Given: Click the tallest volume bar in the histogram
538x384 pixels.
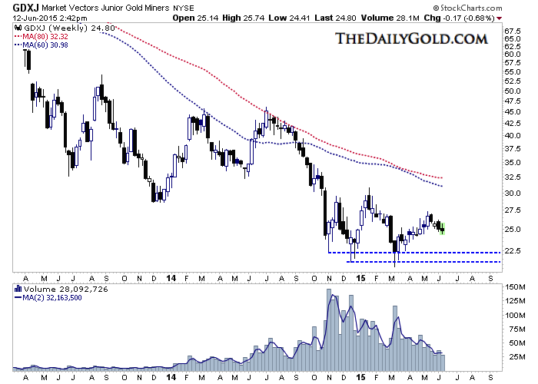Looking at the screenshot, I should (x=330, y=321).
